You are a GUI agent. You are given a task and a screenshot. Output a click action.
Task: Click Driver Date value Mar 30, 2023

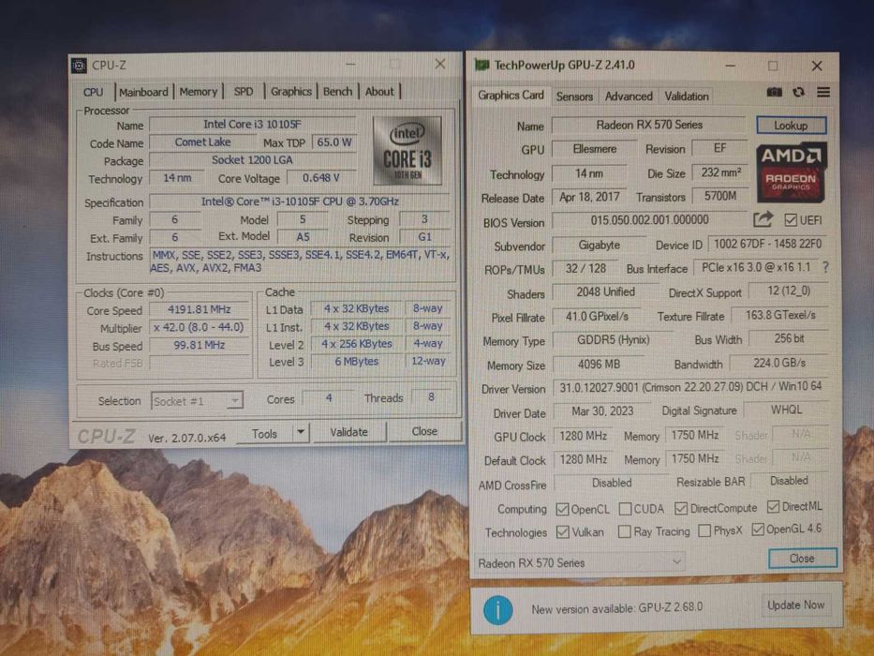click(x=602, y=411)
